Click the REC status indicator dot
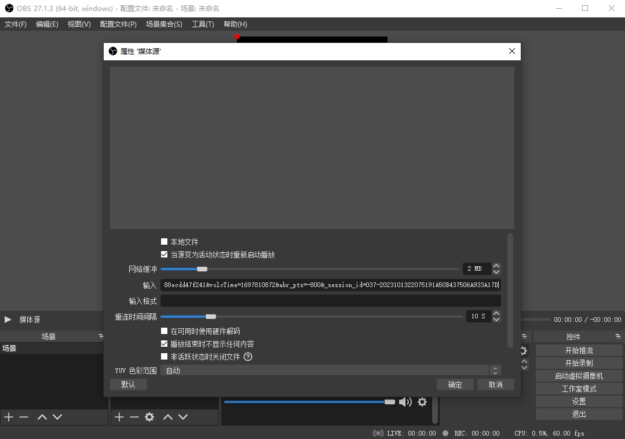The width and height of the screenshot is (625, 439). tap(445, 433)
